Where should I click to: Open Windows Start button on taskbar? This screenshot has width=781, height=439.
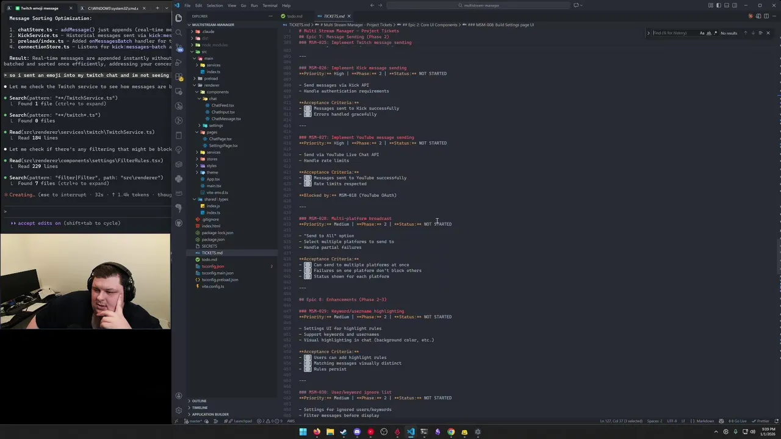click(x=303, y=432)
